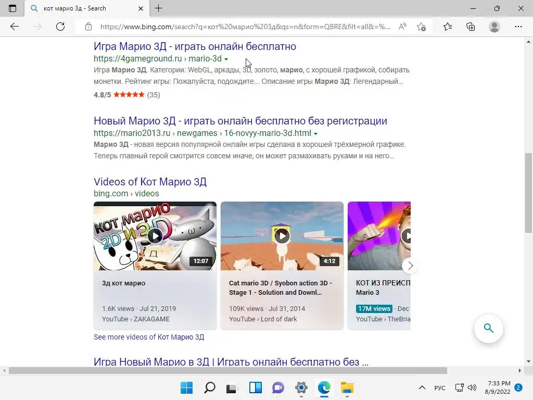Open Windows Start menu
This screenshot has height=400, width=533.
click(186, 387)
